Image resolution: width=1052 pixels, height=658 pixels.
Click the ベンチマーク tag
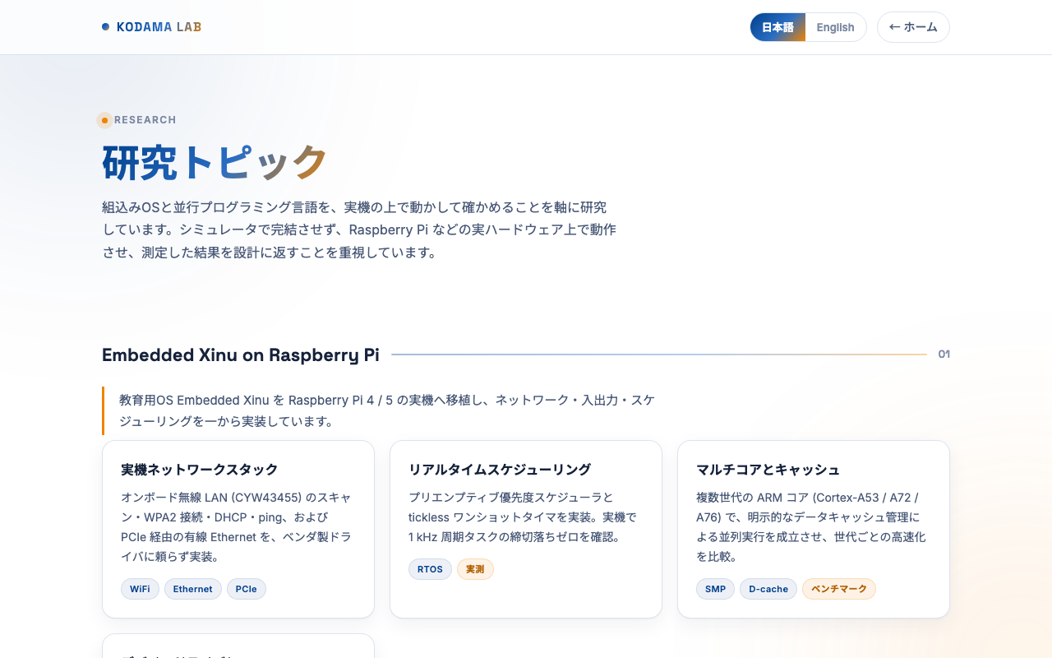click(839, 589)
